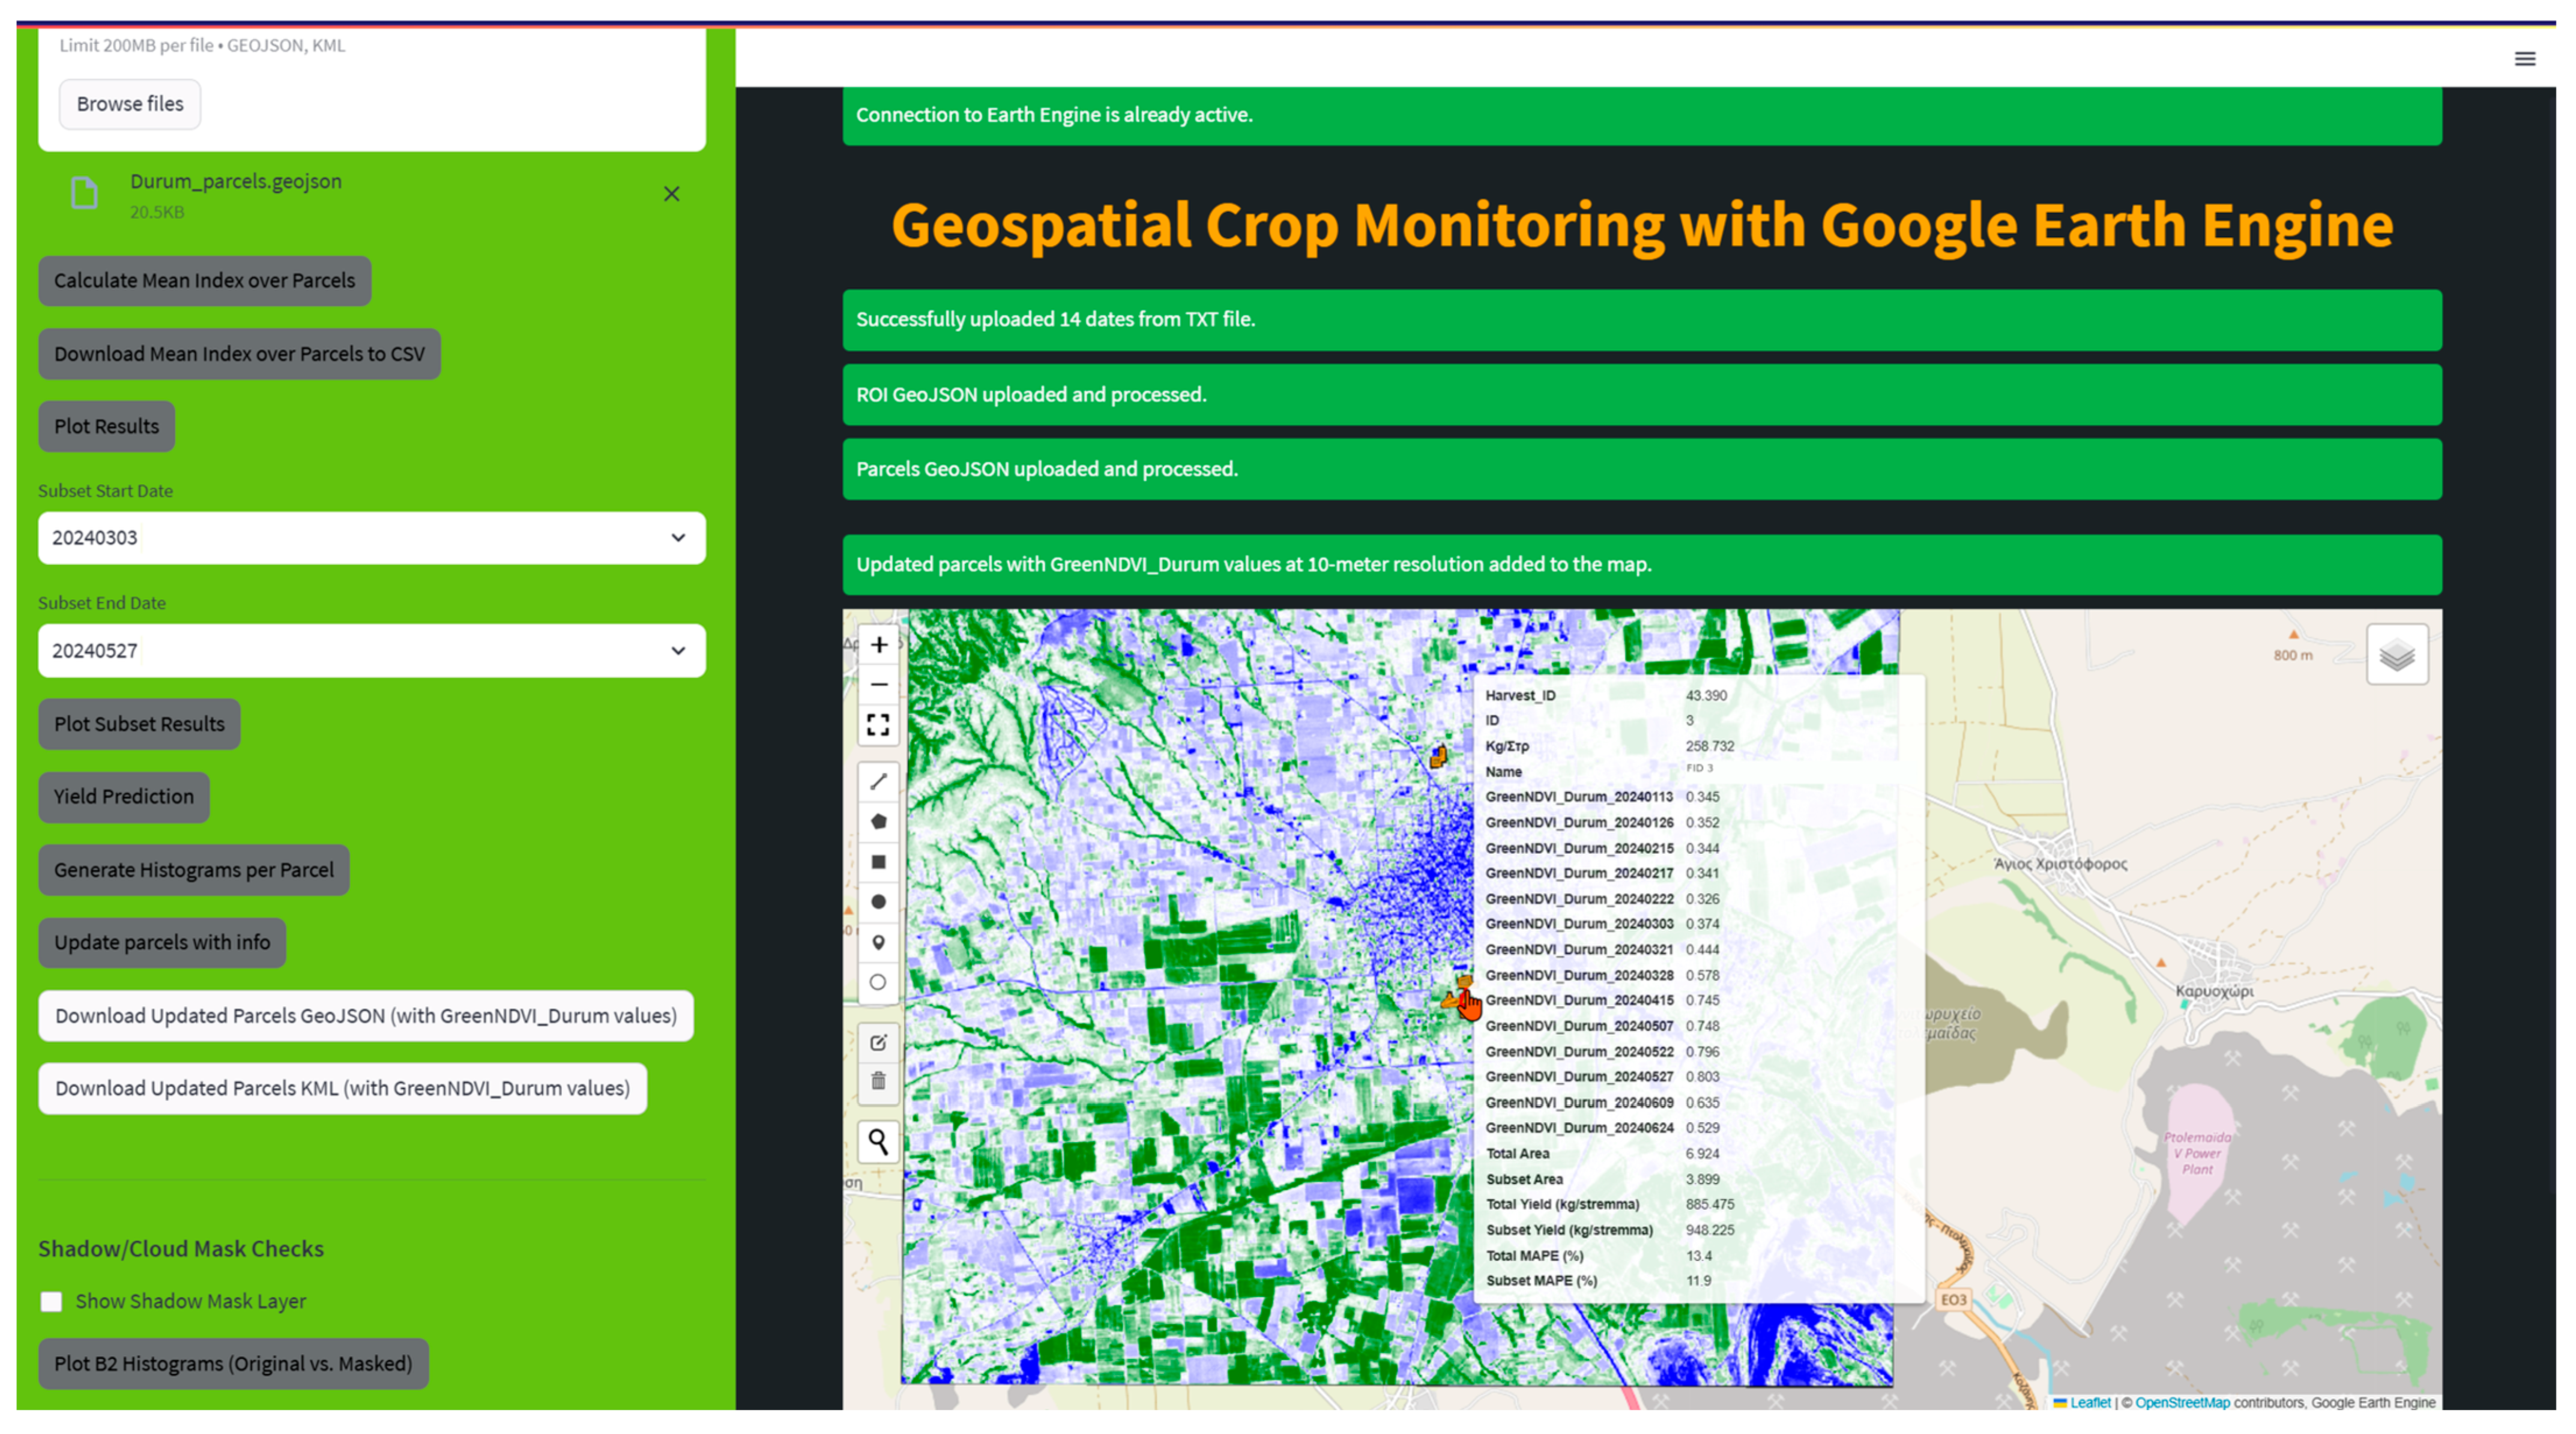Open the OpenStreetMap attribution link

(2182, 1403)
